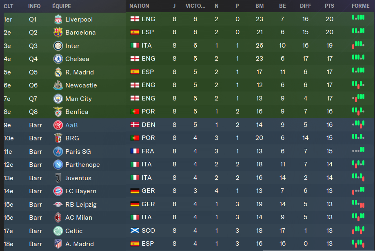This screenshot has height=251, width=375.
Task: Open the Newcastle team page
Action: pos(81,85)
